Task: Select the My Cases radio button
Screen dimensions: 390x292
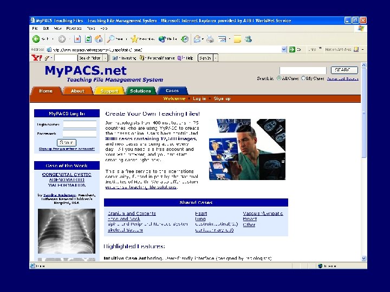Action: [303, 78]
